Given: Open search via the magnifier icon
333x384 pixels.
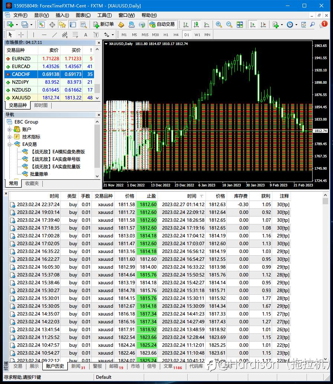Looking at the screenshot, I should pyautogui.click(x=312, y=25).
